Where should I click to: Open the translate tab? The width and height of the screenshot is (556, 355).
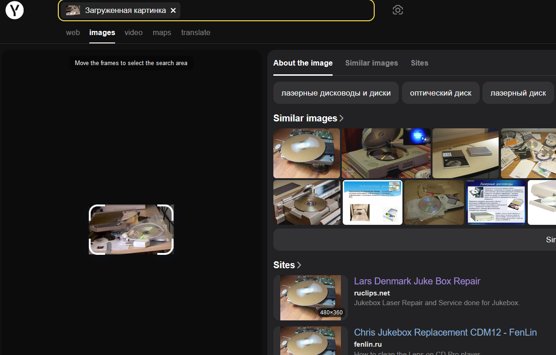click(x=196, y=33)
